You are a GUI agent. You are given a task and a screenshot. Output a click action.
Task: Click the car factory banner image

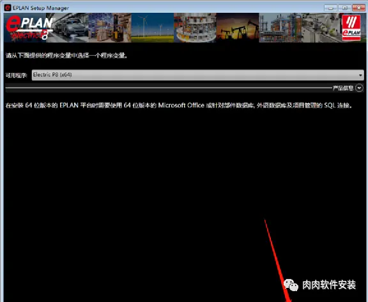tap(68, 28)
